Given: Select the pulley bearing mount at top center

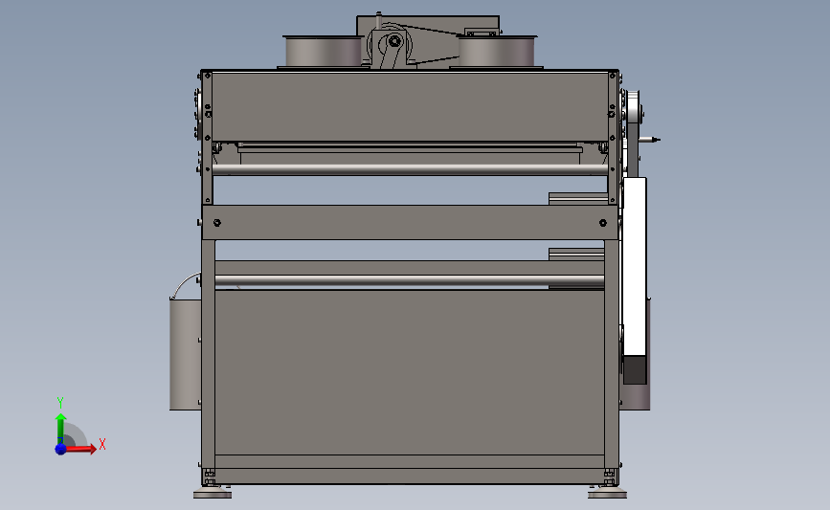Looking at the screenshot, I should click(391, 48).
